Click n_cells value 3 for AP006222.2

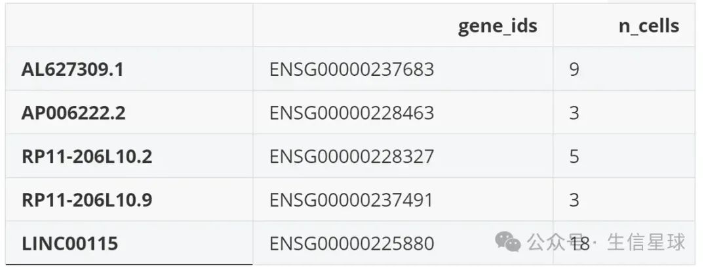[x=574, y=113]
